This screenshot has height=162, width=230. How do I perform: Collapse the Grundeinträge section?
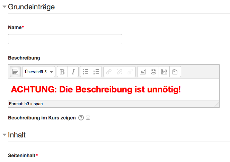pyautogui.click(x=5, y=7)
